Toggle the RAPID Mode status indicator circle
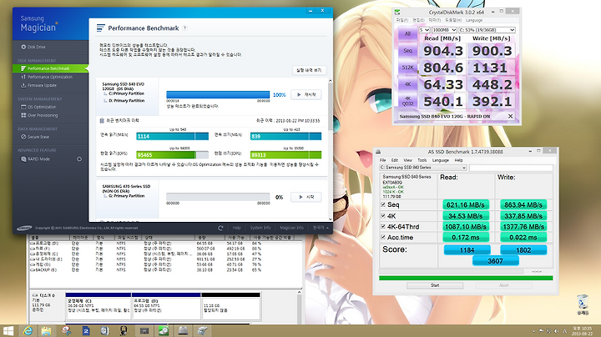Image resolution: width=601 pixels, height=337 pixels. tap(79, 159)
